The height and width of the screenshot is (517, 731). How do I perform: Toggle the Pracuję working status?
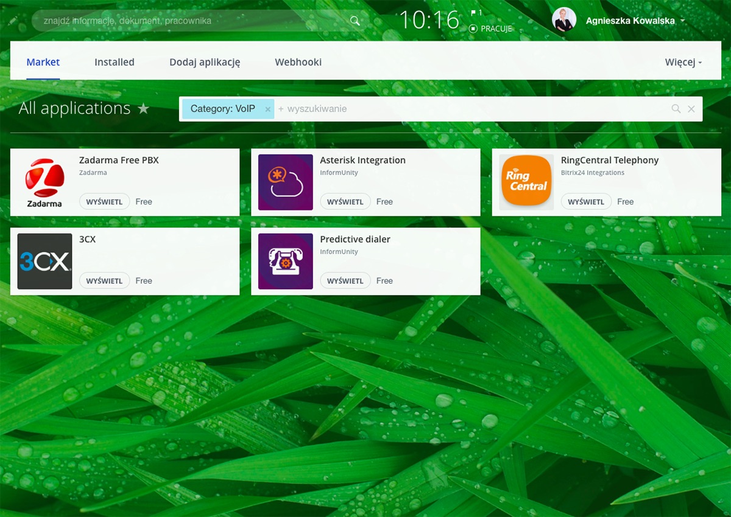(490, 29)
